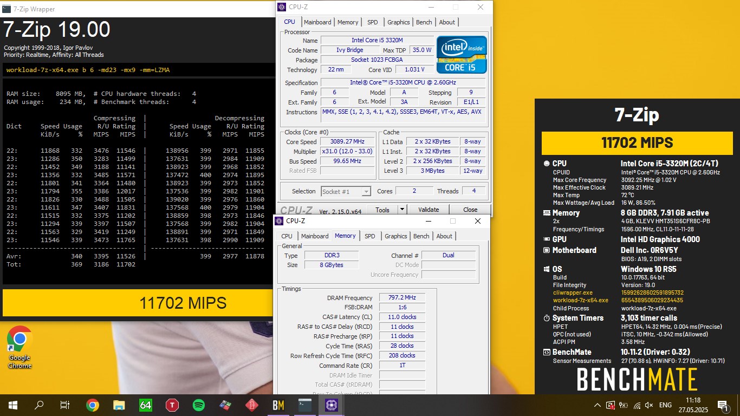
Task: Click Max TDP value 35.0 W
Action: pos(422,50)
